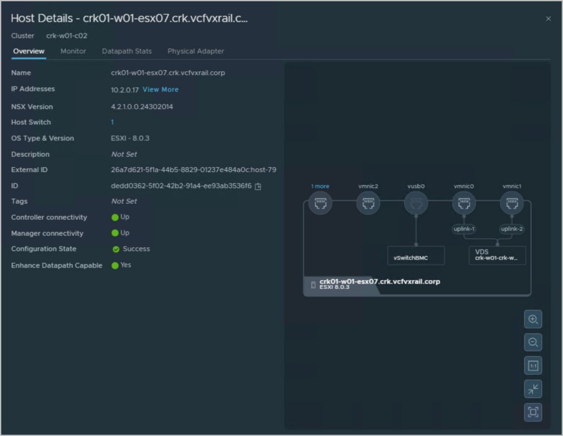Zoom in on the topology diagram
The image size is (563, 436).
tap(533, 319)
